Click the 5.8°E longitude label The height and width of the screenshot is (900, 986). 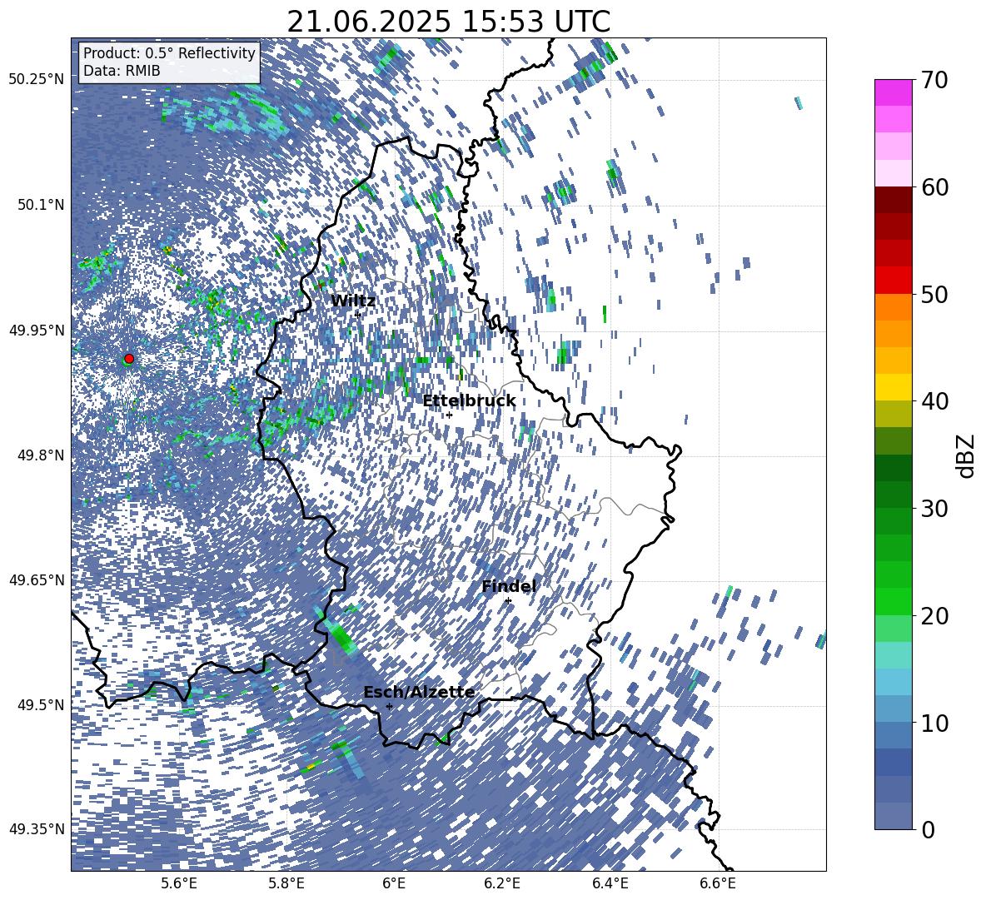[x=286, y=884]
